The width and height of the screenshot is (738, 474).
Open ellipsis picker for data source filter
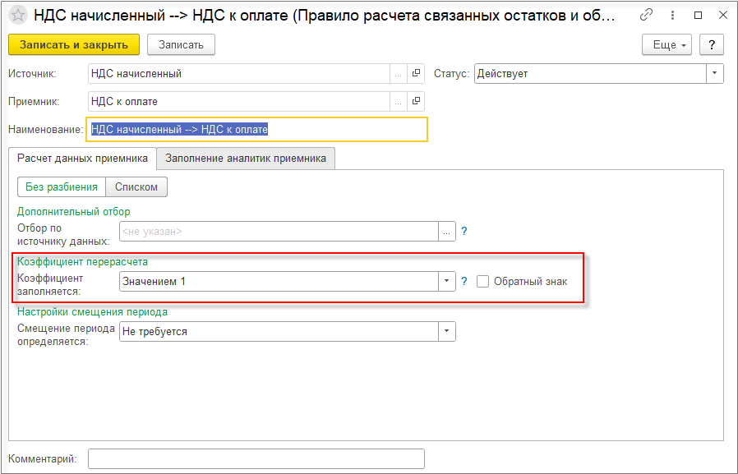click(x=447, y=232)
